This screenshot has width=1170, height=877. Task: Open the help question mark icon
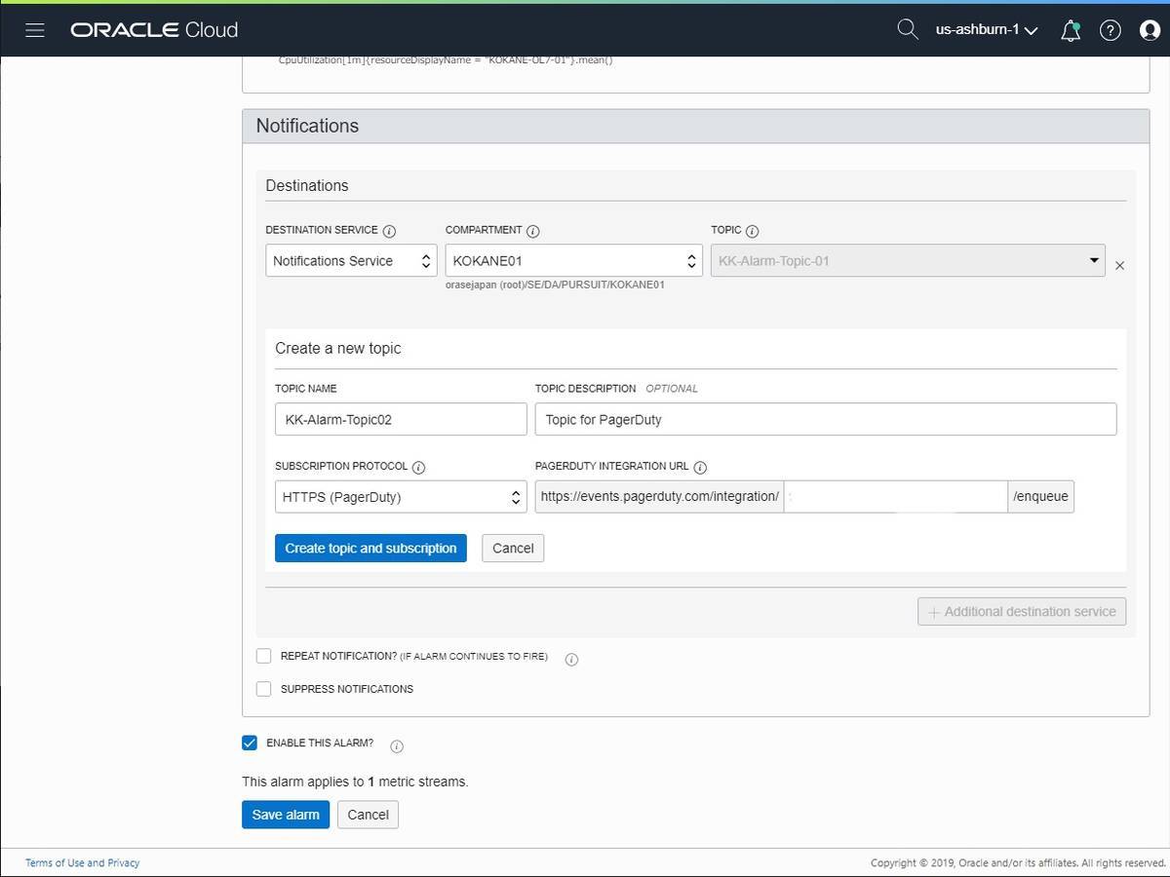coord(1111,30)
